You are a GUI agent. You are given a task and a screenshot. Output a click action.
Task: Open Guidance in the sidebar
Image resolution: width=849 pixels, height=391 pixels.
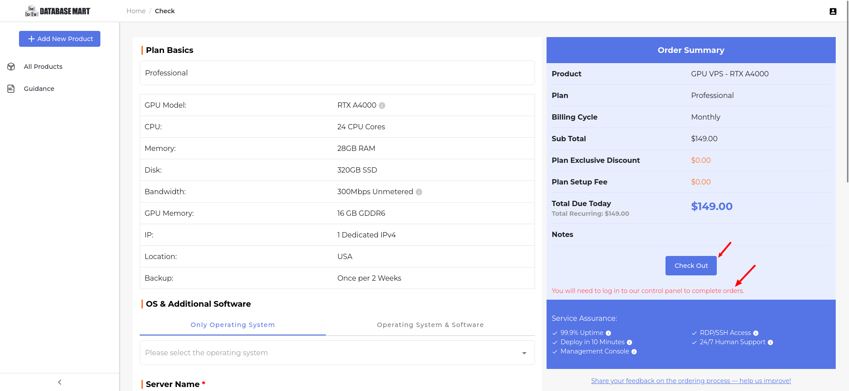[x=39, y=89]
